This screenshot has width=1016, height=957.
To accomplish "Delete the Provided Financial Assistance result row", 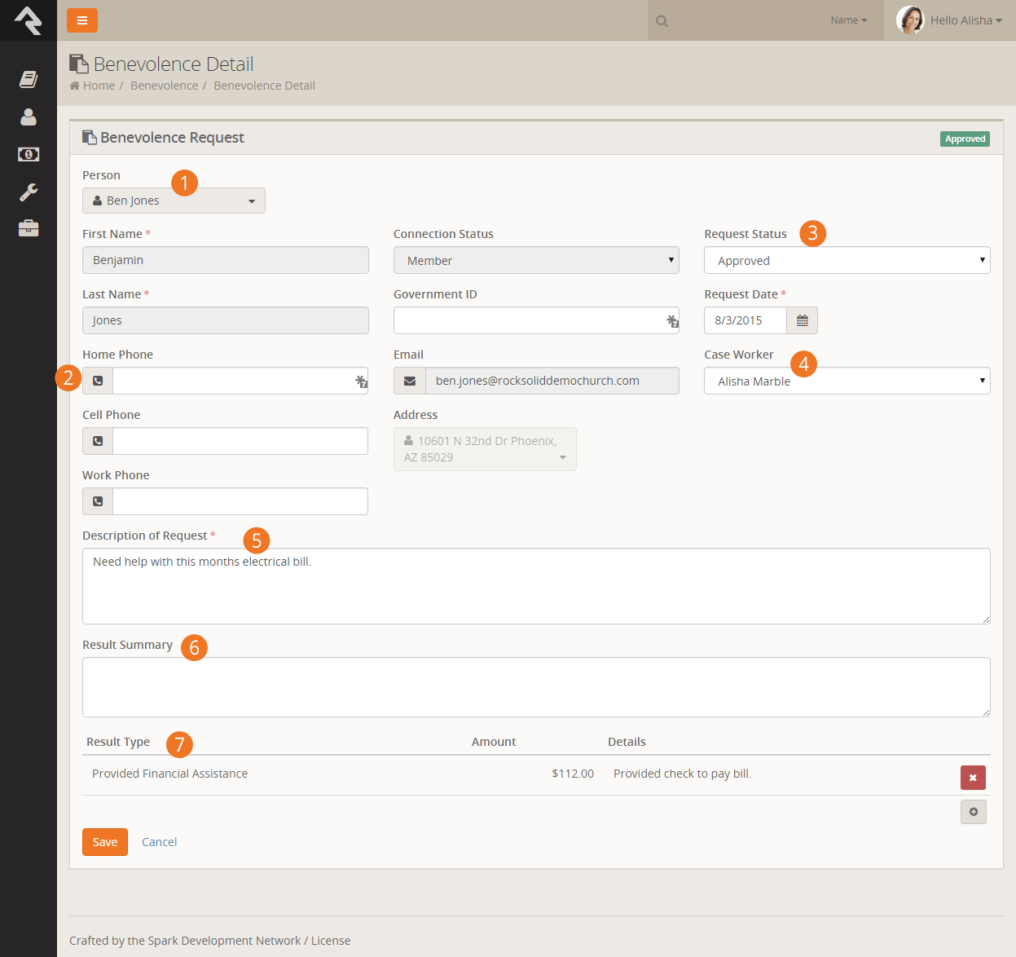I will pos(973,778).
